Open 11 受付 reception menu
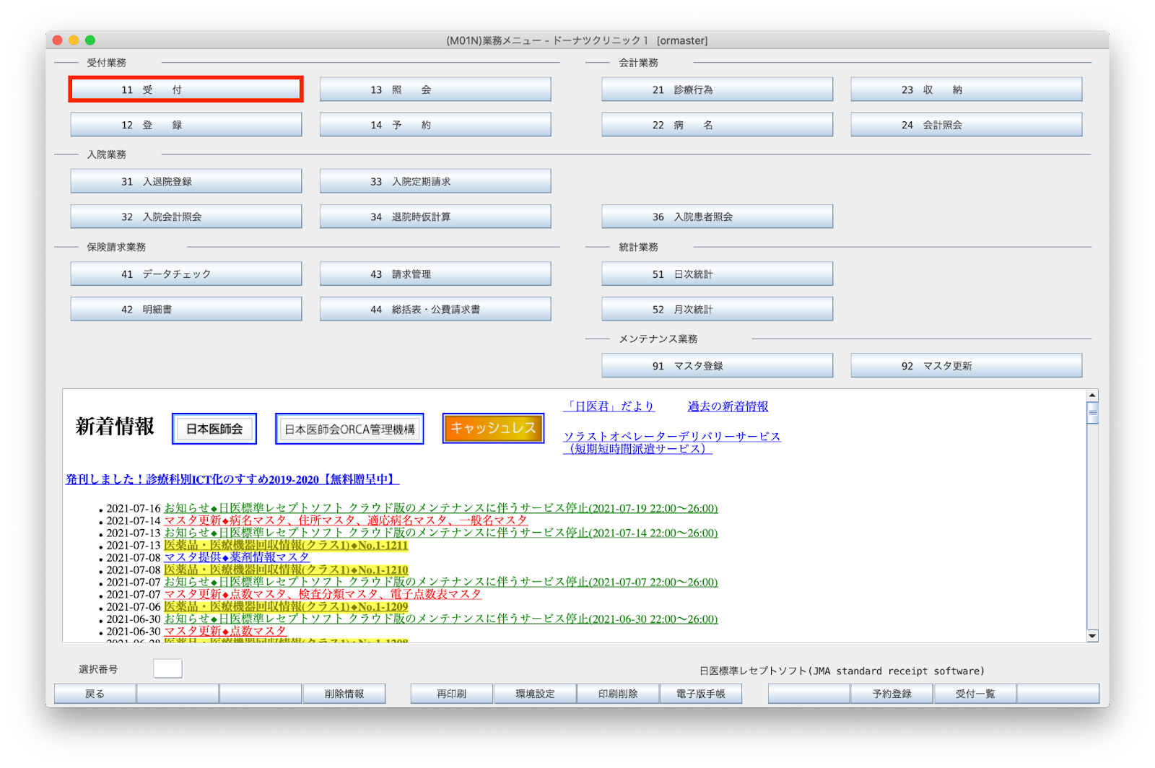This screenshot has height=768, width=1155. click(186, 90)
